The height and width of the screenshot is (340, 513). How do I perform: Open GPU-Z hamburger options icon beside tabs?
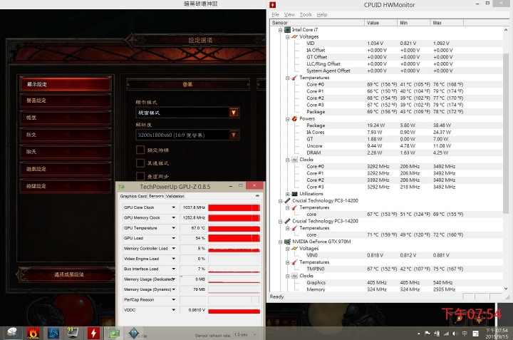coord(257,196)
